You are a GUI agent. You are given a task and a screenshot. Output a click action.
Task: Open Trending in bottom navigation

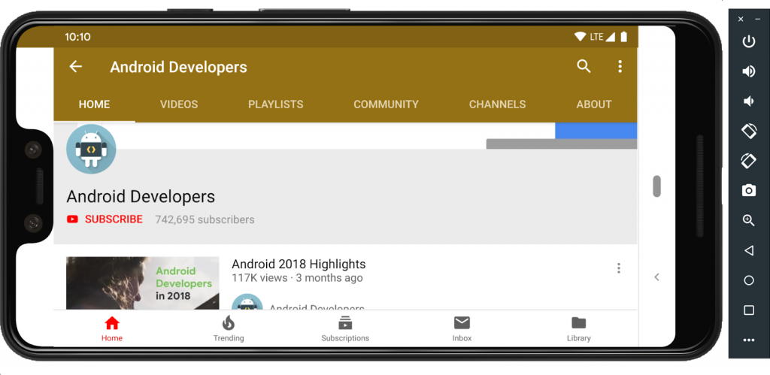229,329
